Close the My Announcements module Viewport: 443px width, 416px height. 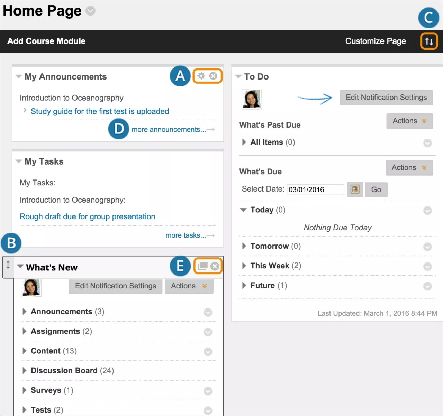pos(214,76)
